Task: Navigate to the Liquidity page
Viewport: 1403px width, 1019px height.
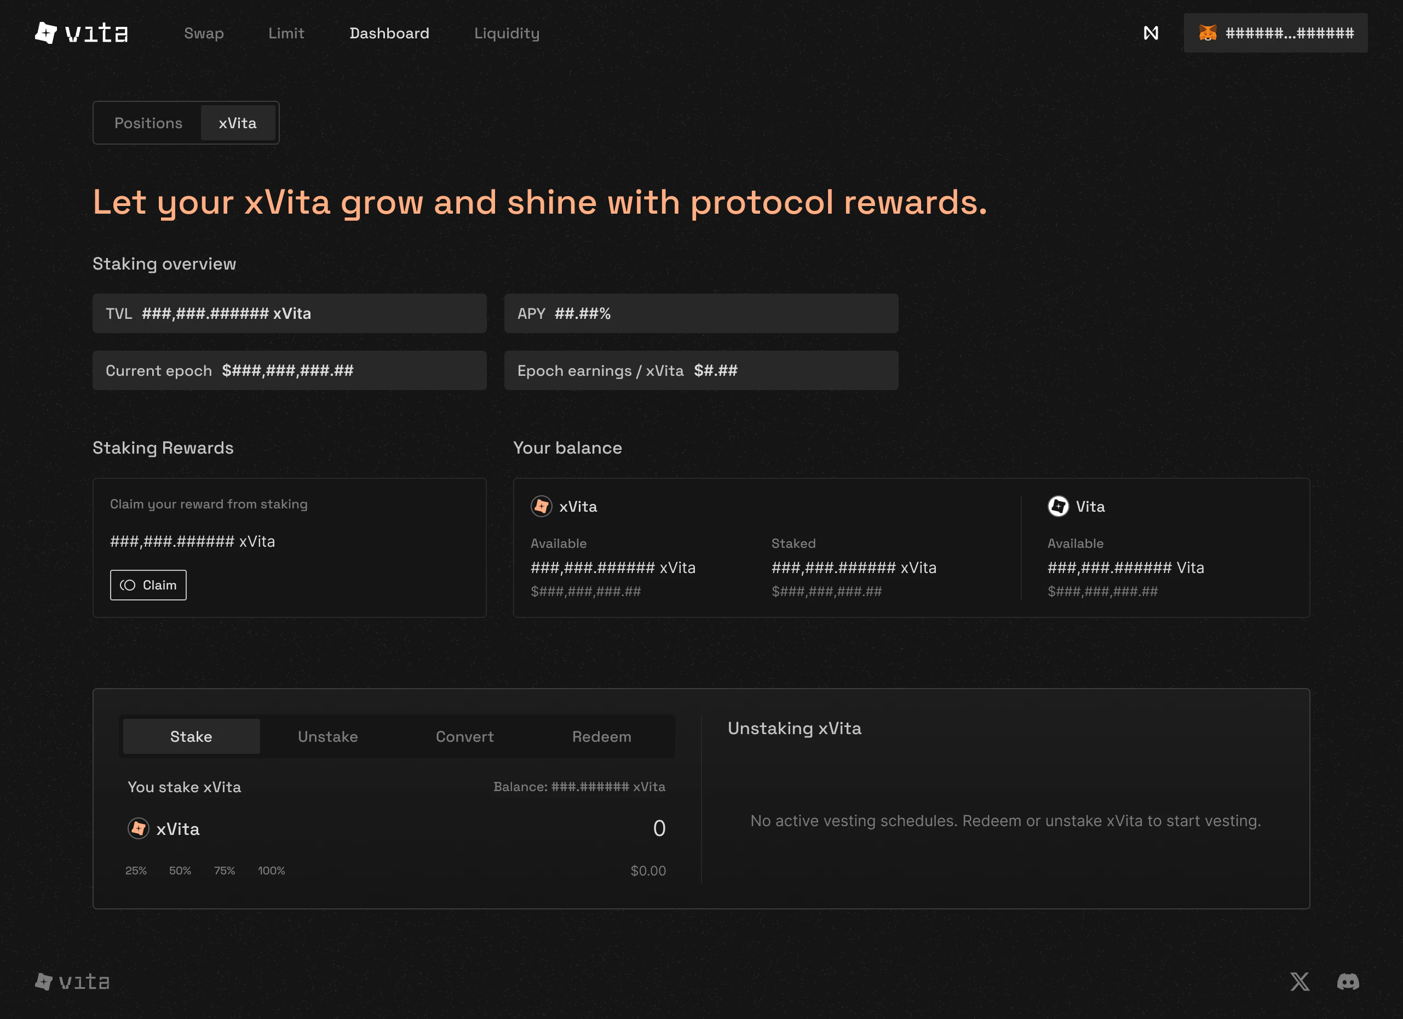Action: tap(507, 33)
